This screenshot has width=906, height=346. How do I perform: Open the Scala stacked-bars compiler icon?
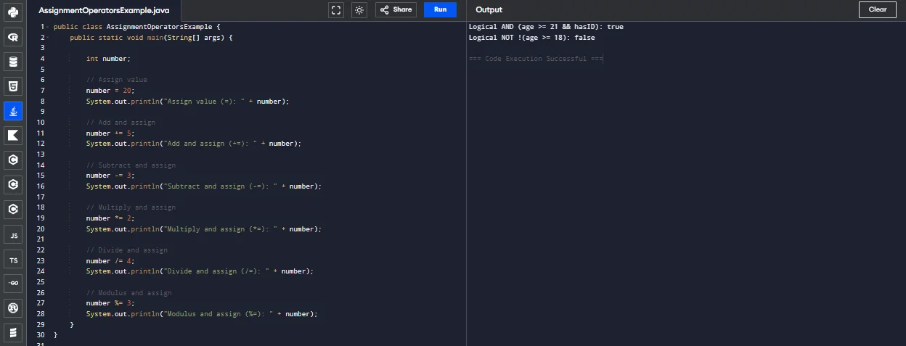(x=13, y=333)
